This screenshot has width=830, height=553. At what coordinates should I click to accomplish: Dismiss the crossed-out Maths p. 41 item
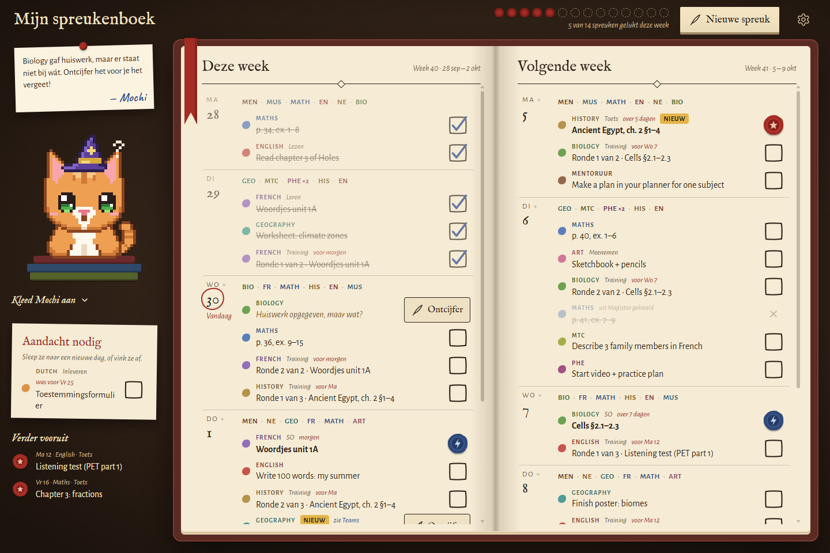pyautogui.click(x=774, y=314)
